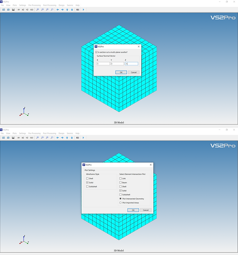Select the Plot Imported Areas radio button
The height and width of the screenshot is (255, 238).
120,202
